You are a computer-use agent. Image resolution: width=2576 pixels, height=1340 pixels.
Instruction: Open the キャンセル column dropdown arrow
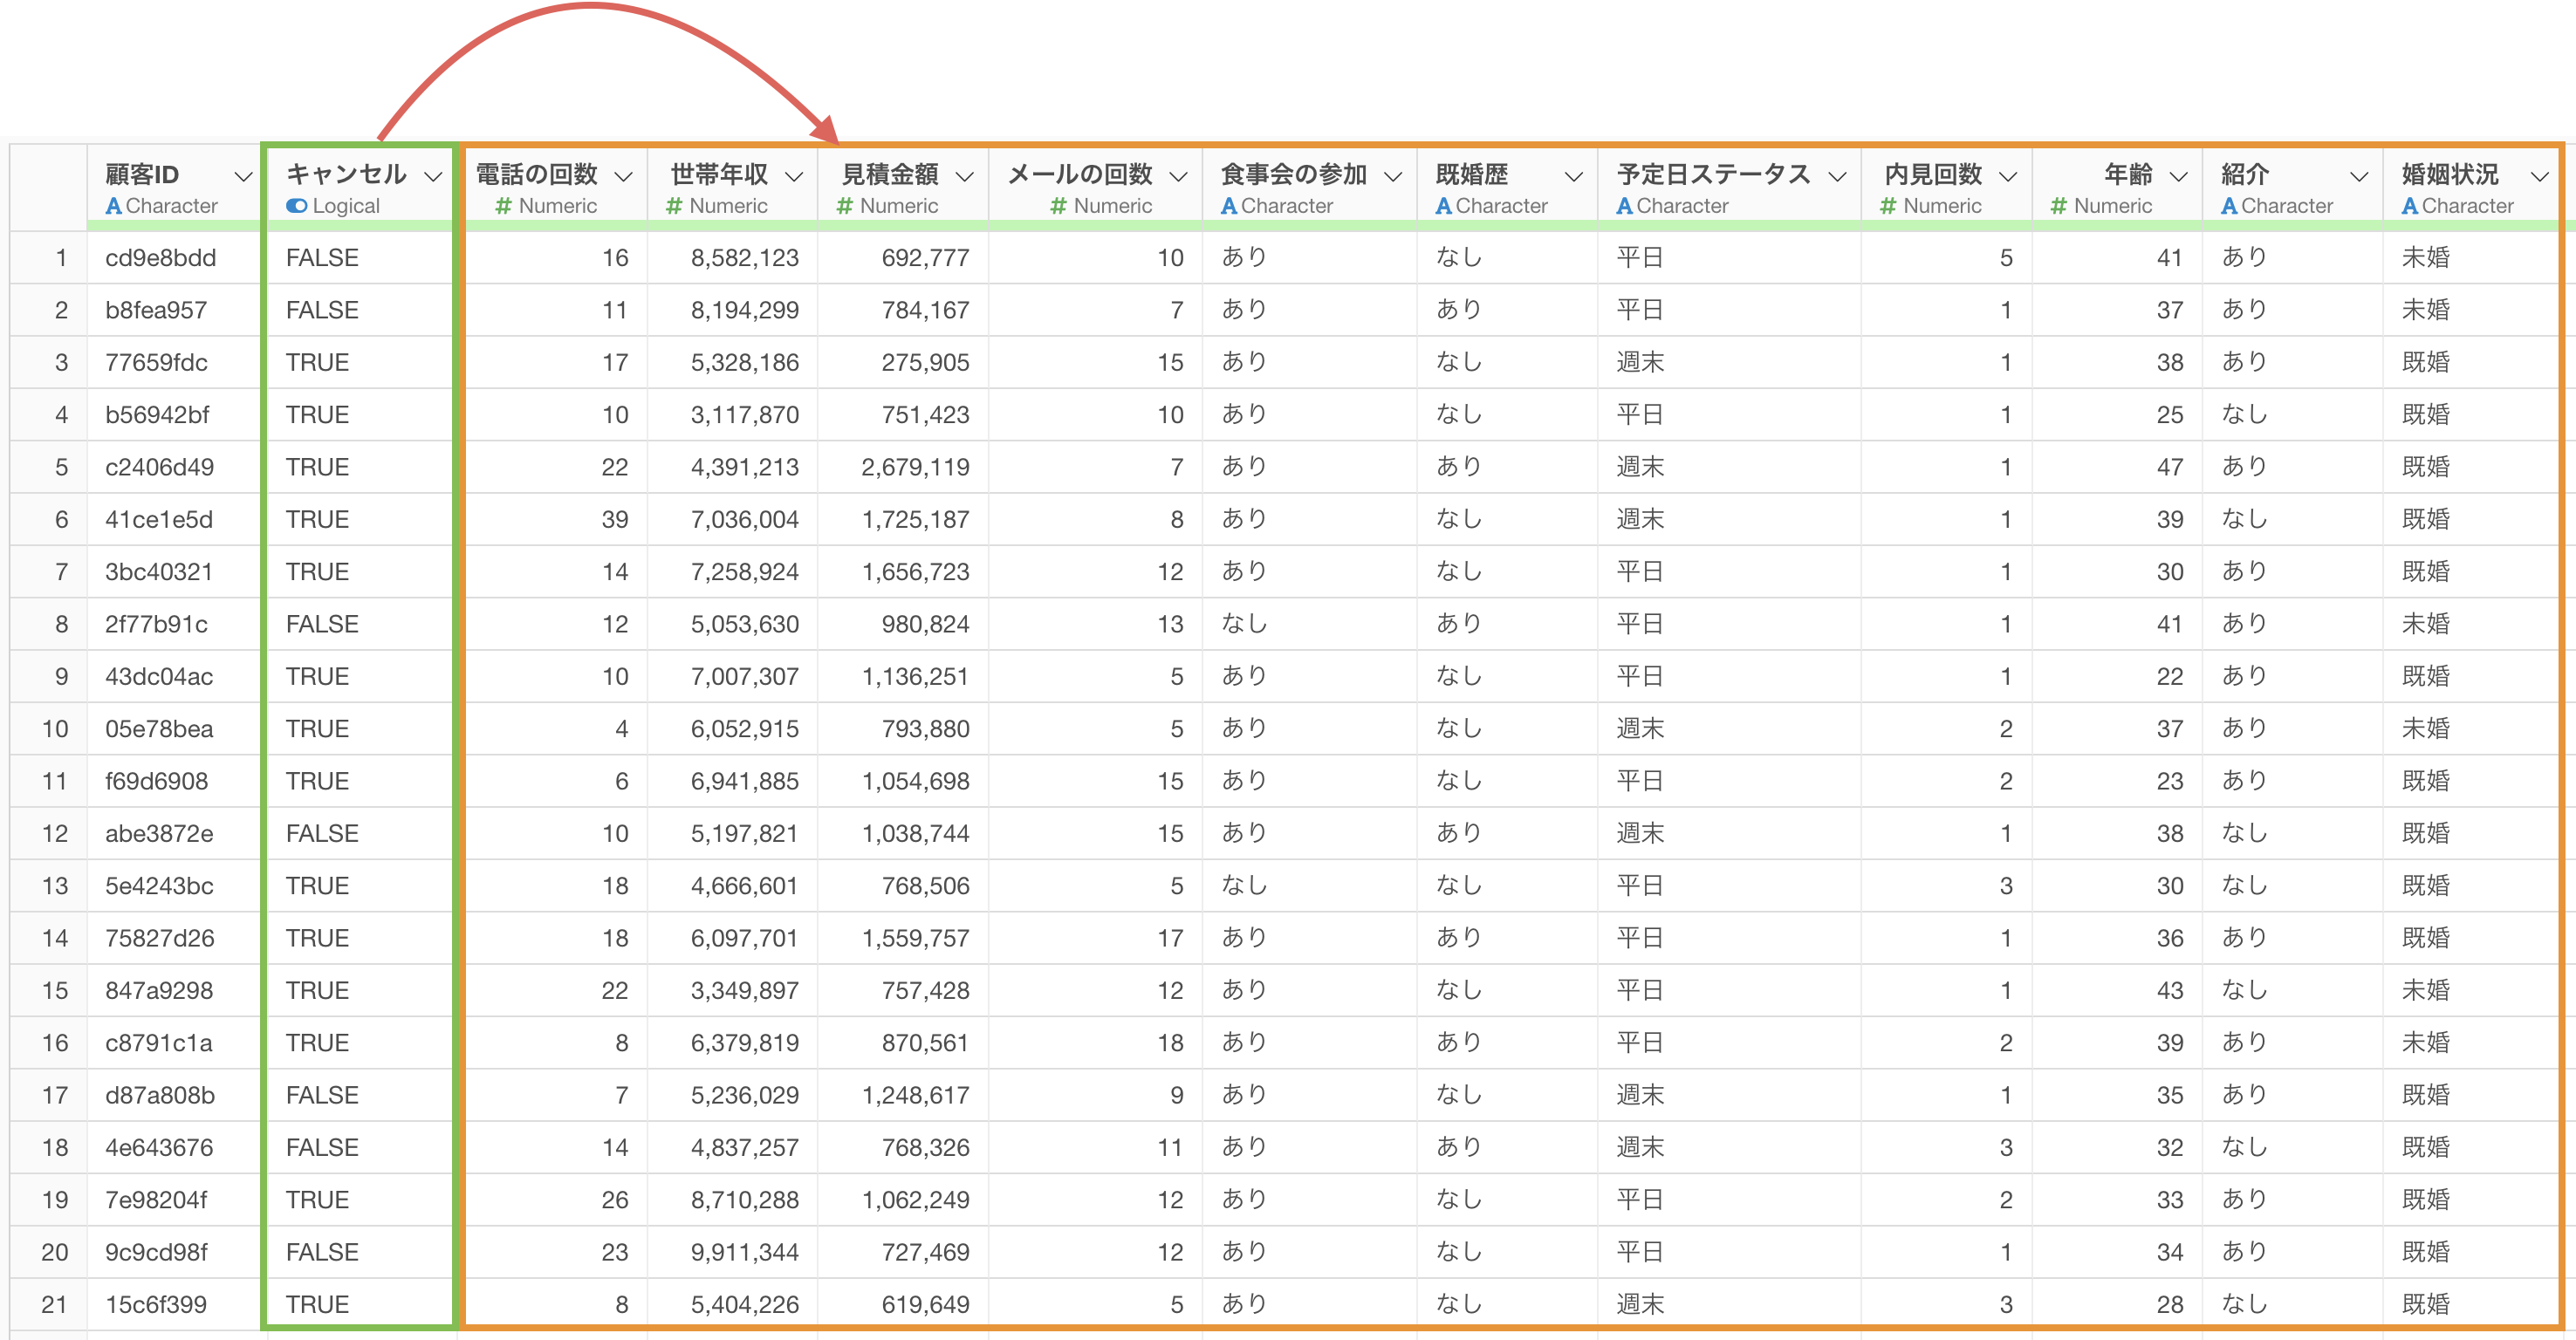tap(433, 177)
